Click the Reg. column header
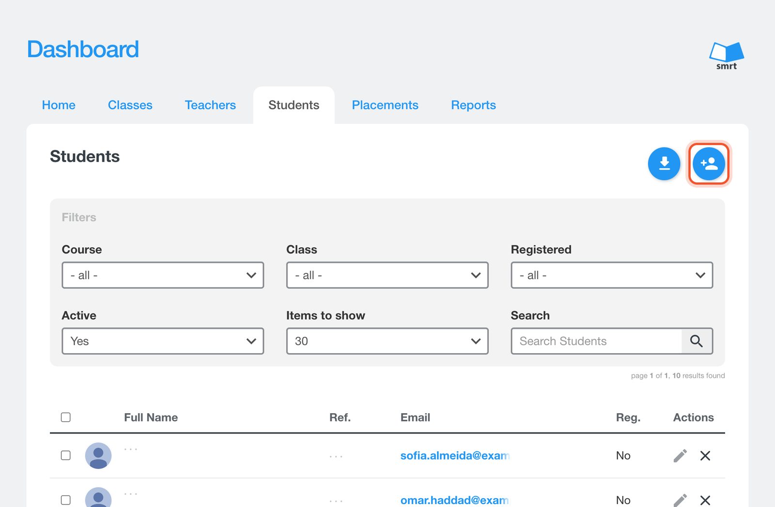 pos(628,418)
